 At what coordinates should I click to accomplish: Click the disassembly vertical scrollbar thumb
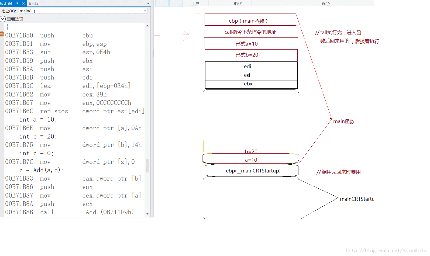point(147,165)
